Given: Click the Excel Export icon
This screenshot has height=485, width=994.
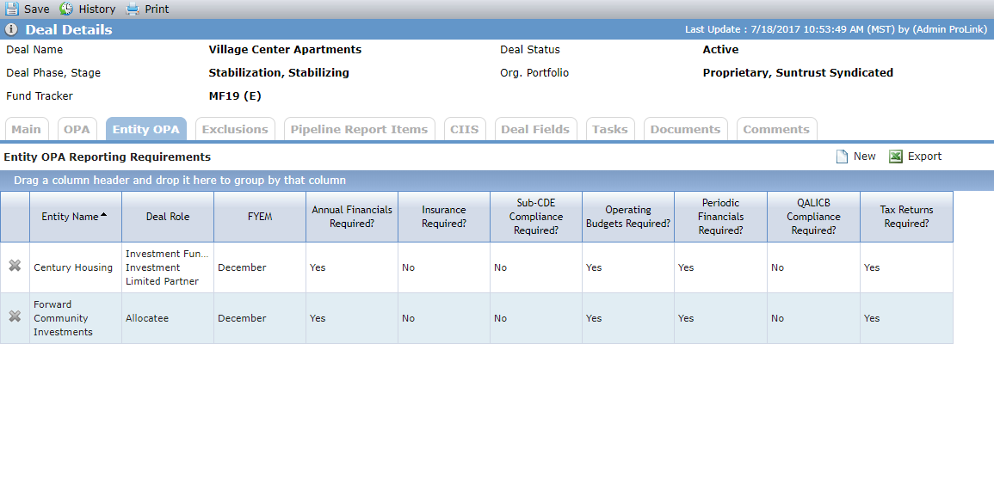Looking at the screenshot, I should pos(896,157).
